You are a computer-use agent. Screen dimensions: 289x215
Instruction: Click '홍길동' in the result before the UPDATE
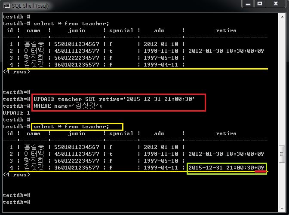click(34, 44)
